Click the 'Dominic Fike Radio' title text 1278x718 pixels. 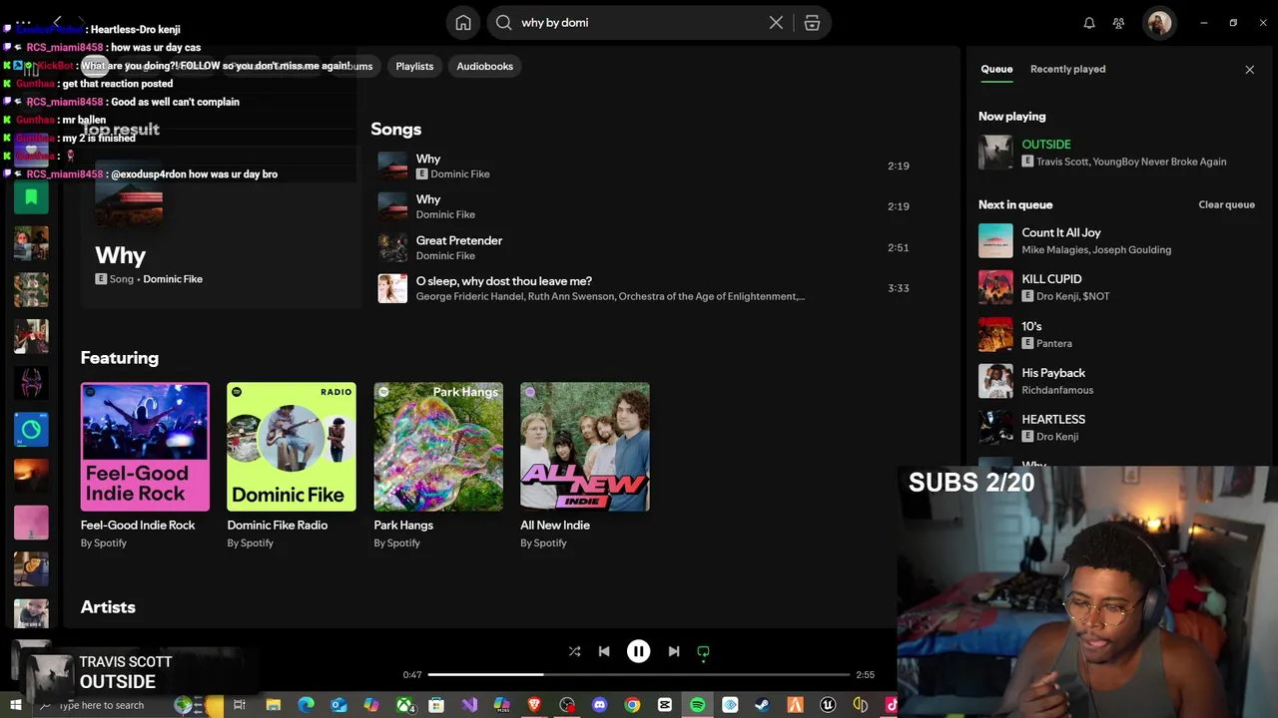[278, 525]
